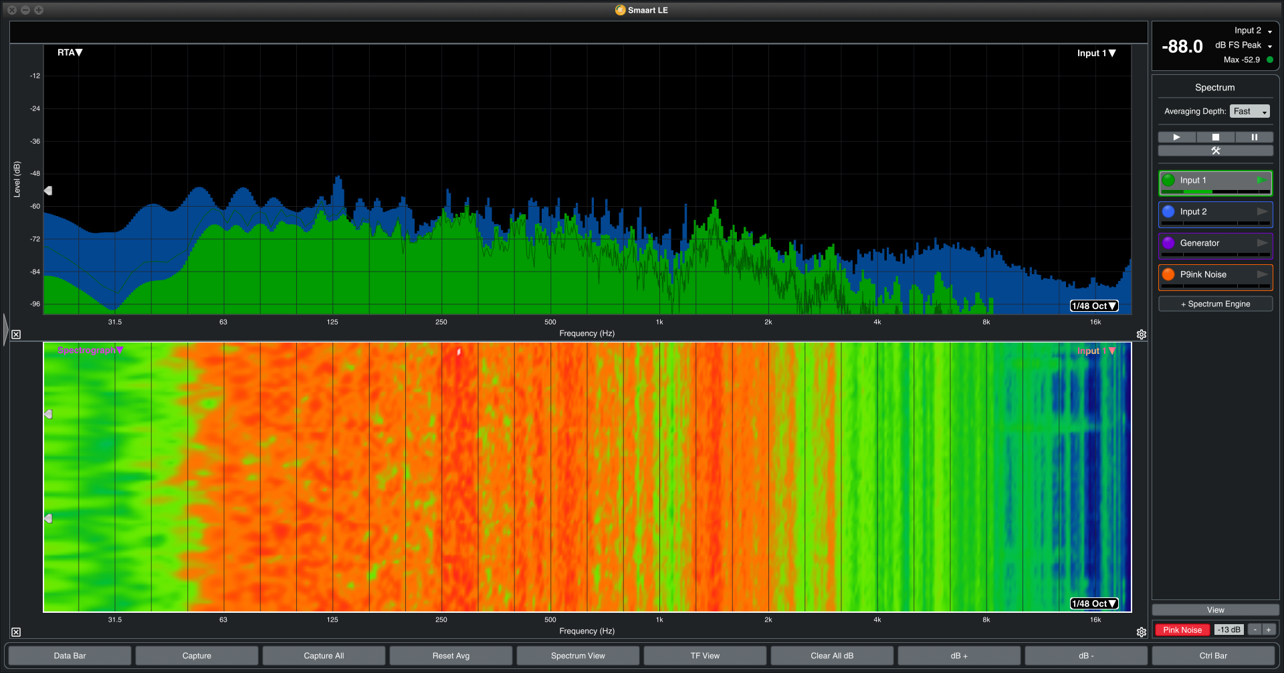Viewport: 1284px width, 673px height.
Task: Click RTA level axis arrow marker
Action: pyautogui.click(x=48, y=191)
